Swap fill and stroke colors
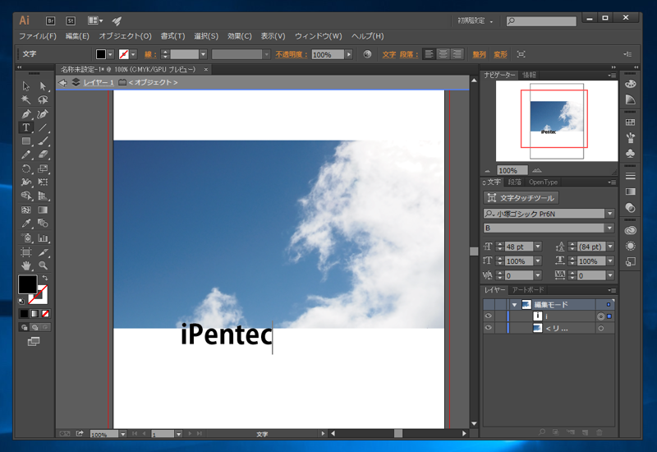The height and width of the screenshot is (452, 657). pos(45,278)
